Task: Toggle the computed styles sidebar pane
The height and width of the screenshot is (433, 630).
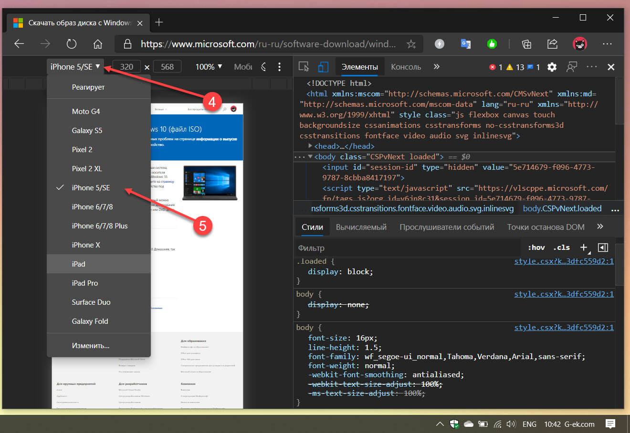Action: pos(603,247)
